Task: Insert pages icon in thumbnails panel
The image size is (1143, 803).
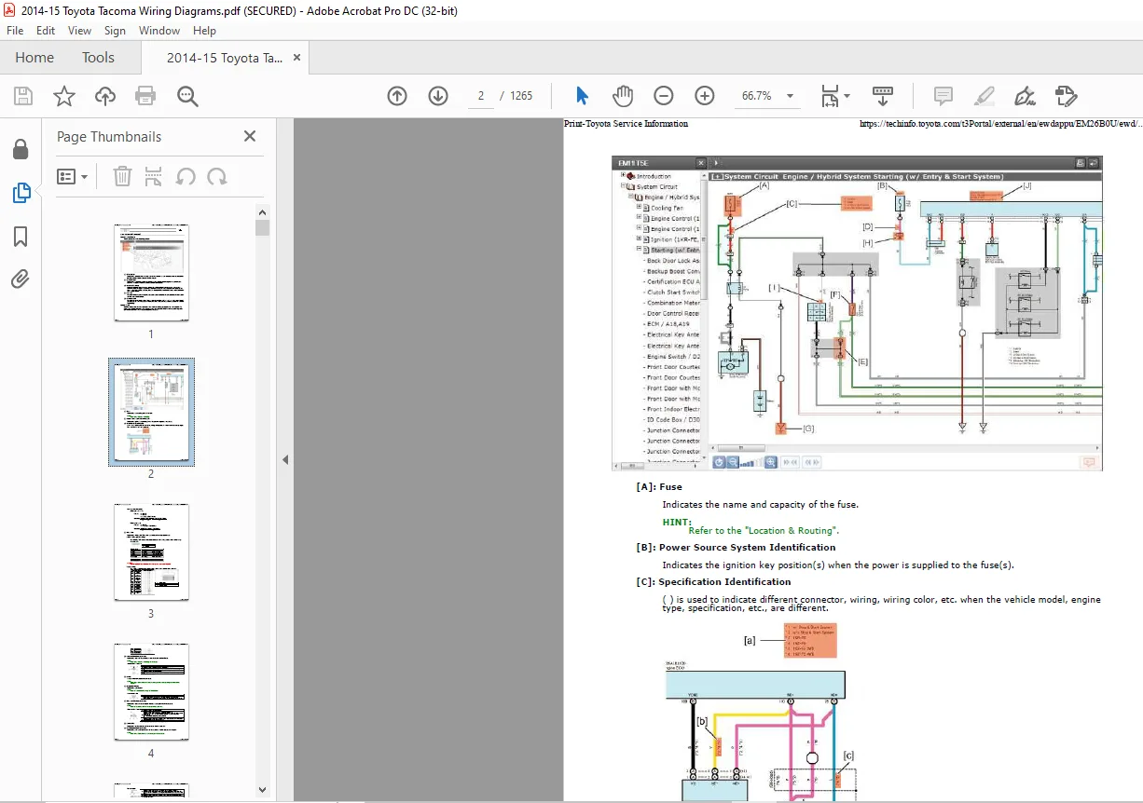Action: pyautogui.click(x=154, y=176)
